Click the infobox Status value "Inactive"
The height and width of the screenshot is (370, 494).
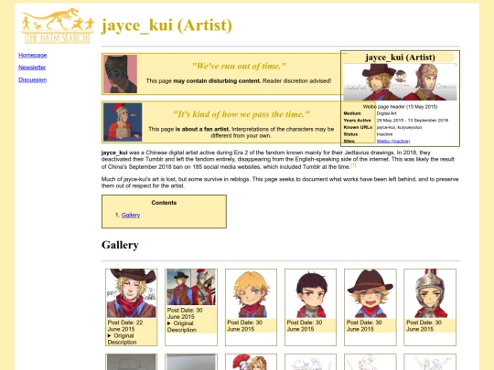(x=384, y=134)
